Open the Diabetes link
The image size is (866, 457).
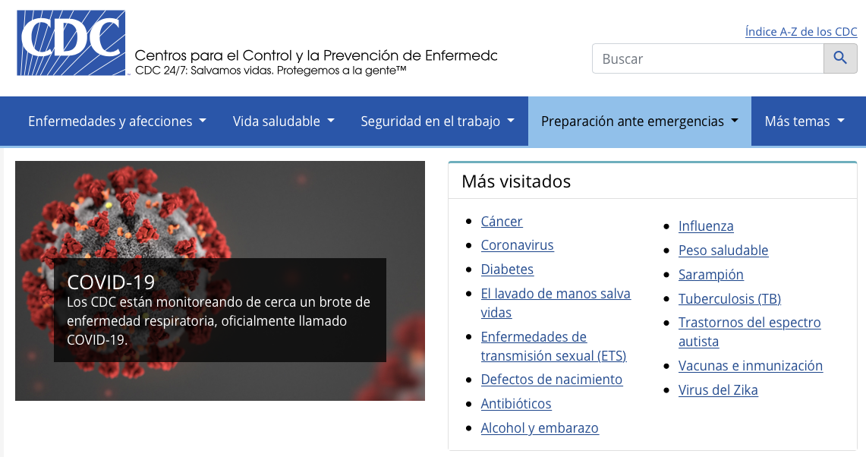click(x=507, y=269)
